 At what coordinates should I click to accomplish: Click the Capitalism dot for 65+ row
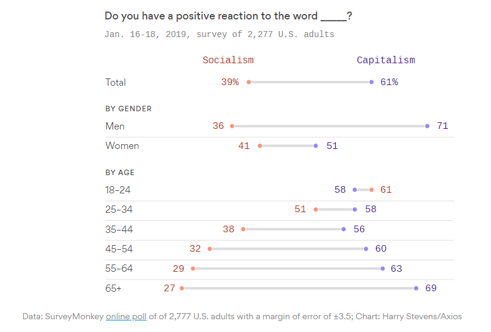tap(416, 288)
